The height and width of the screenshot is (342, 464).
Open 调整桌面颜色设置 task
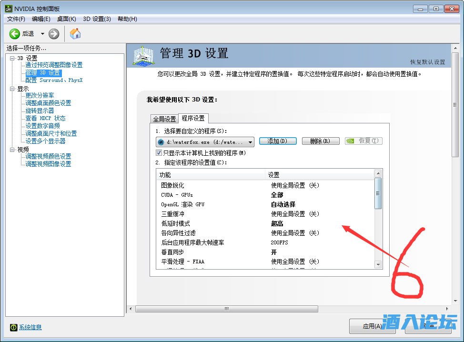tap(48, 103)
